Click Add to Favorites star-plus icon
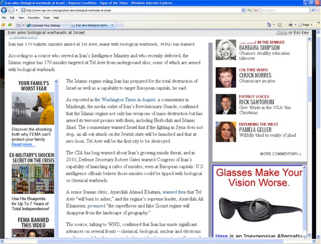 (10, 25)
